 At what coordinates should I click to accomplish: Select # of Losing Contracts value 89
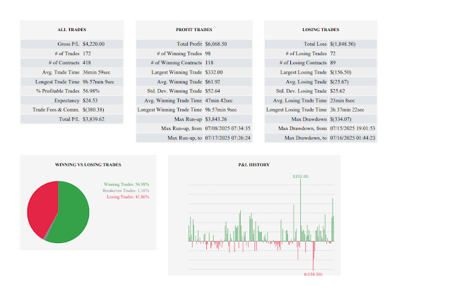click(333, 63)
